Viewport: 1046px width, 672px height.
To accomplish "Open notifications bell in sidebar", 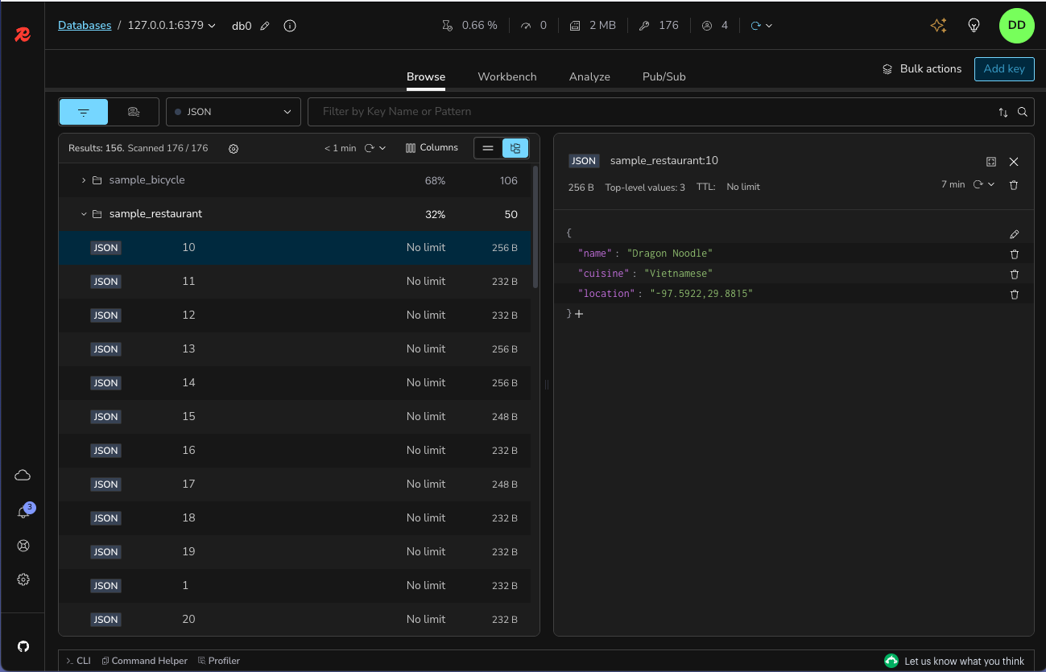I will (x=23, y=512).
